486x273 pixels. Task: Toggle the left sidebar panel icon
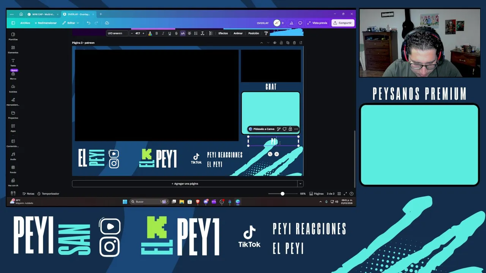pos(13,23)
